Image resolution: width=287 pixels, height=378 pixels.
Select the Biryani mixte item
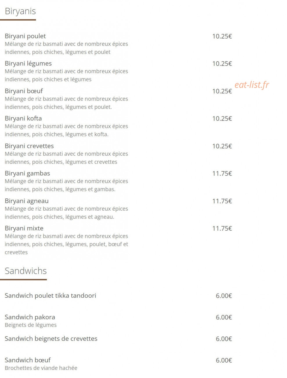24,228
